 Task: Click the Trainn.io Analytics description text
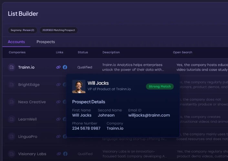coord(133,67)
